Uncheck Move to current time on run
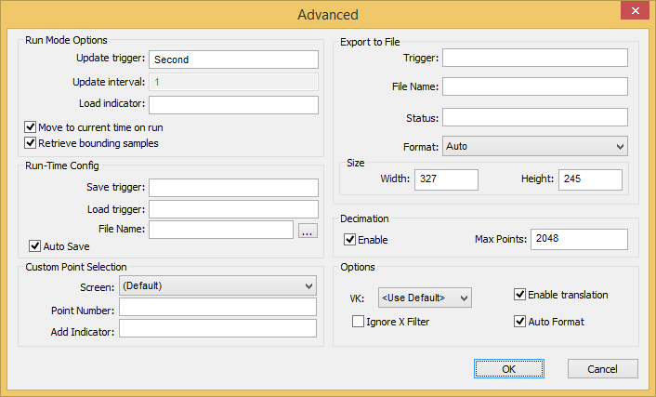Image resolution: width=656 pixels, height=397 pixels. (x=30, y=126)
